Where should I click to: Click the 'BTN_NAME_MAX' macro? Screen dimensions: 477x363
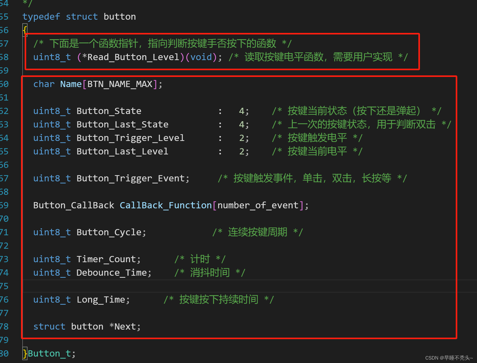point(120,84)
